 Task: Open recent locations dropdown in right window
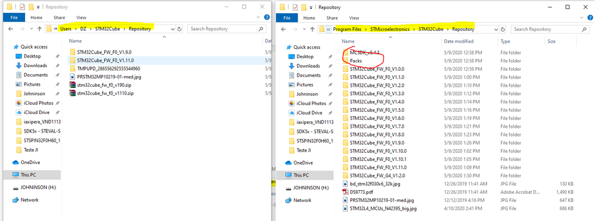click(x=304, y=29)
